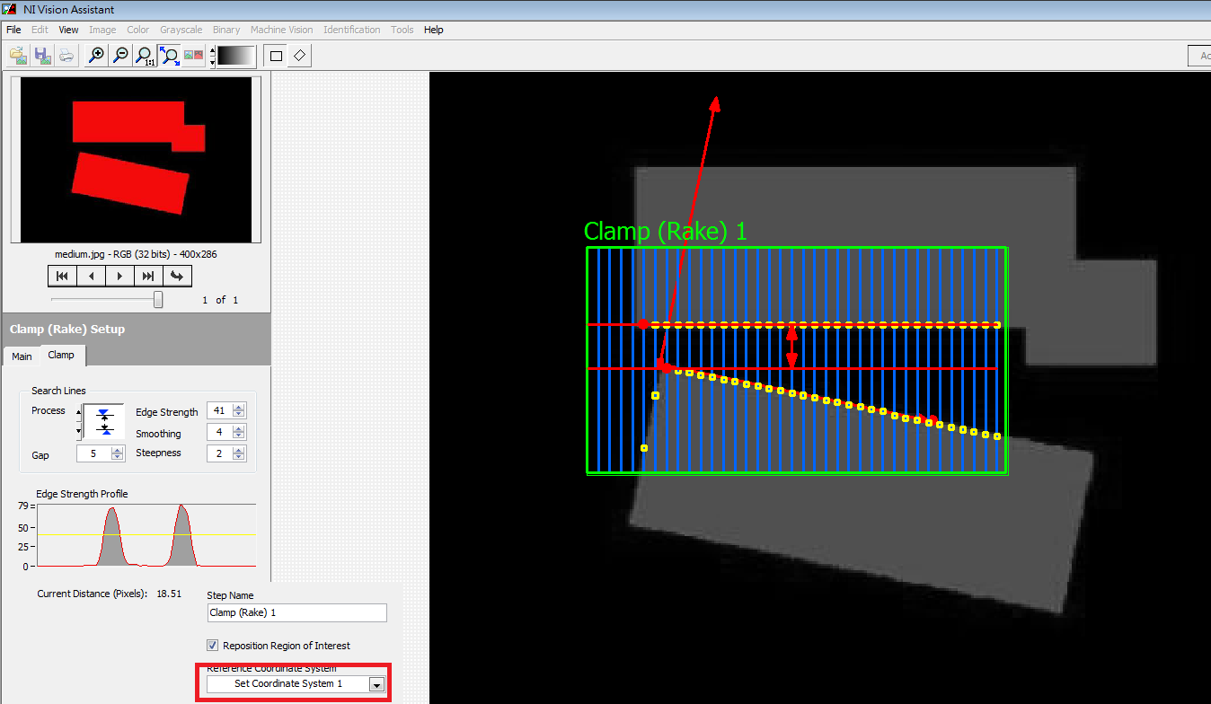Decrease the Steepness value
Screen dimensions: 1211x704
click(x=238, y=457)
